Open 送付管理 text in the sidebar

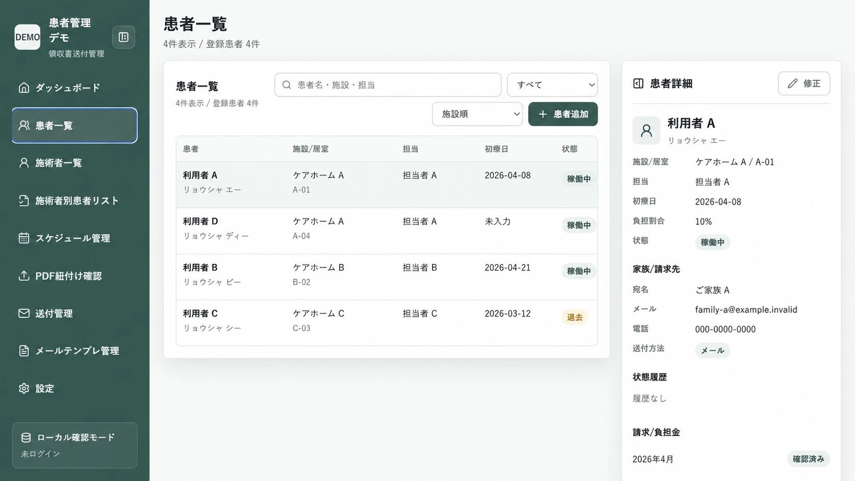pyautogui.click(x=54, y=313)
